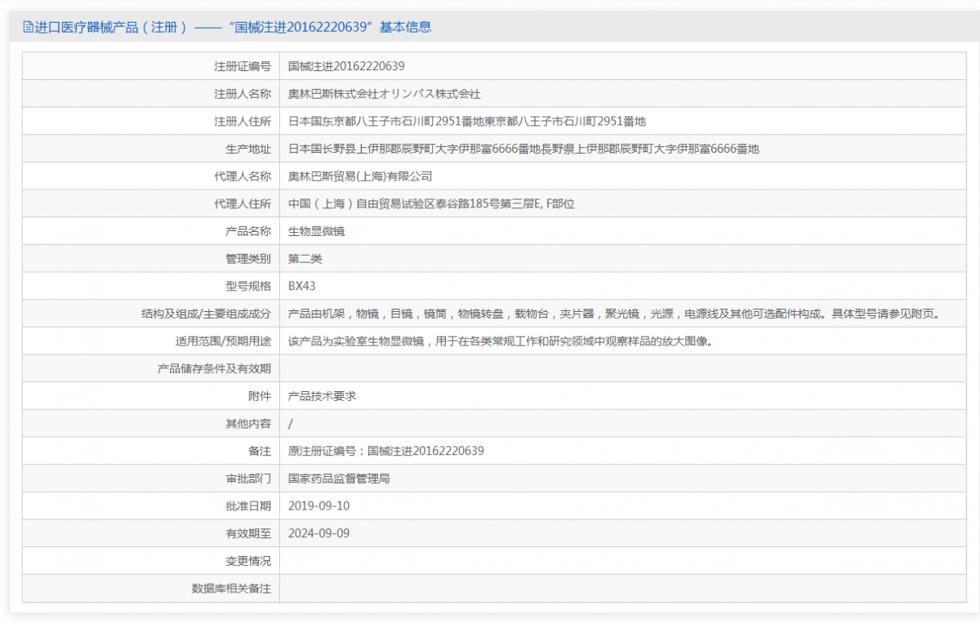Click the 注册人住所 label

243,122
